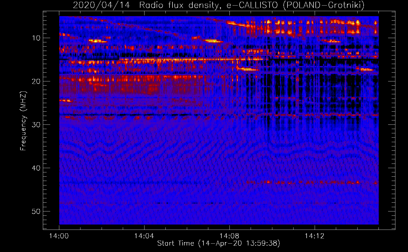
Task: Click the frequency tick label 40
Action: pos(36,168)
